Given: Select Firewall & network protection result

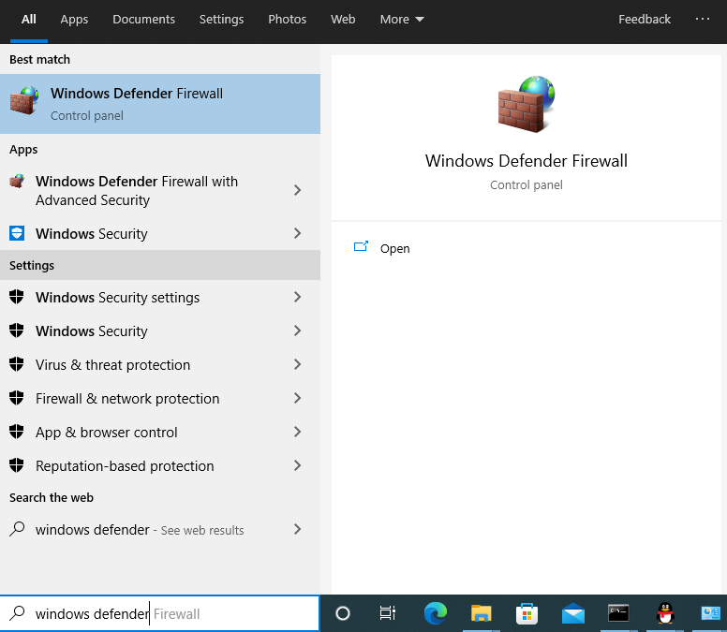Looking at the screenshot, I should [160, 398].
